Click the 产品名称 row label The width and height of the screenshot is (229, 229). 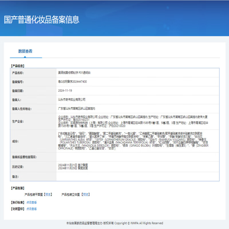click(x=18, y=73)
